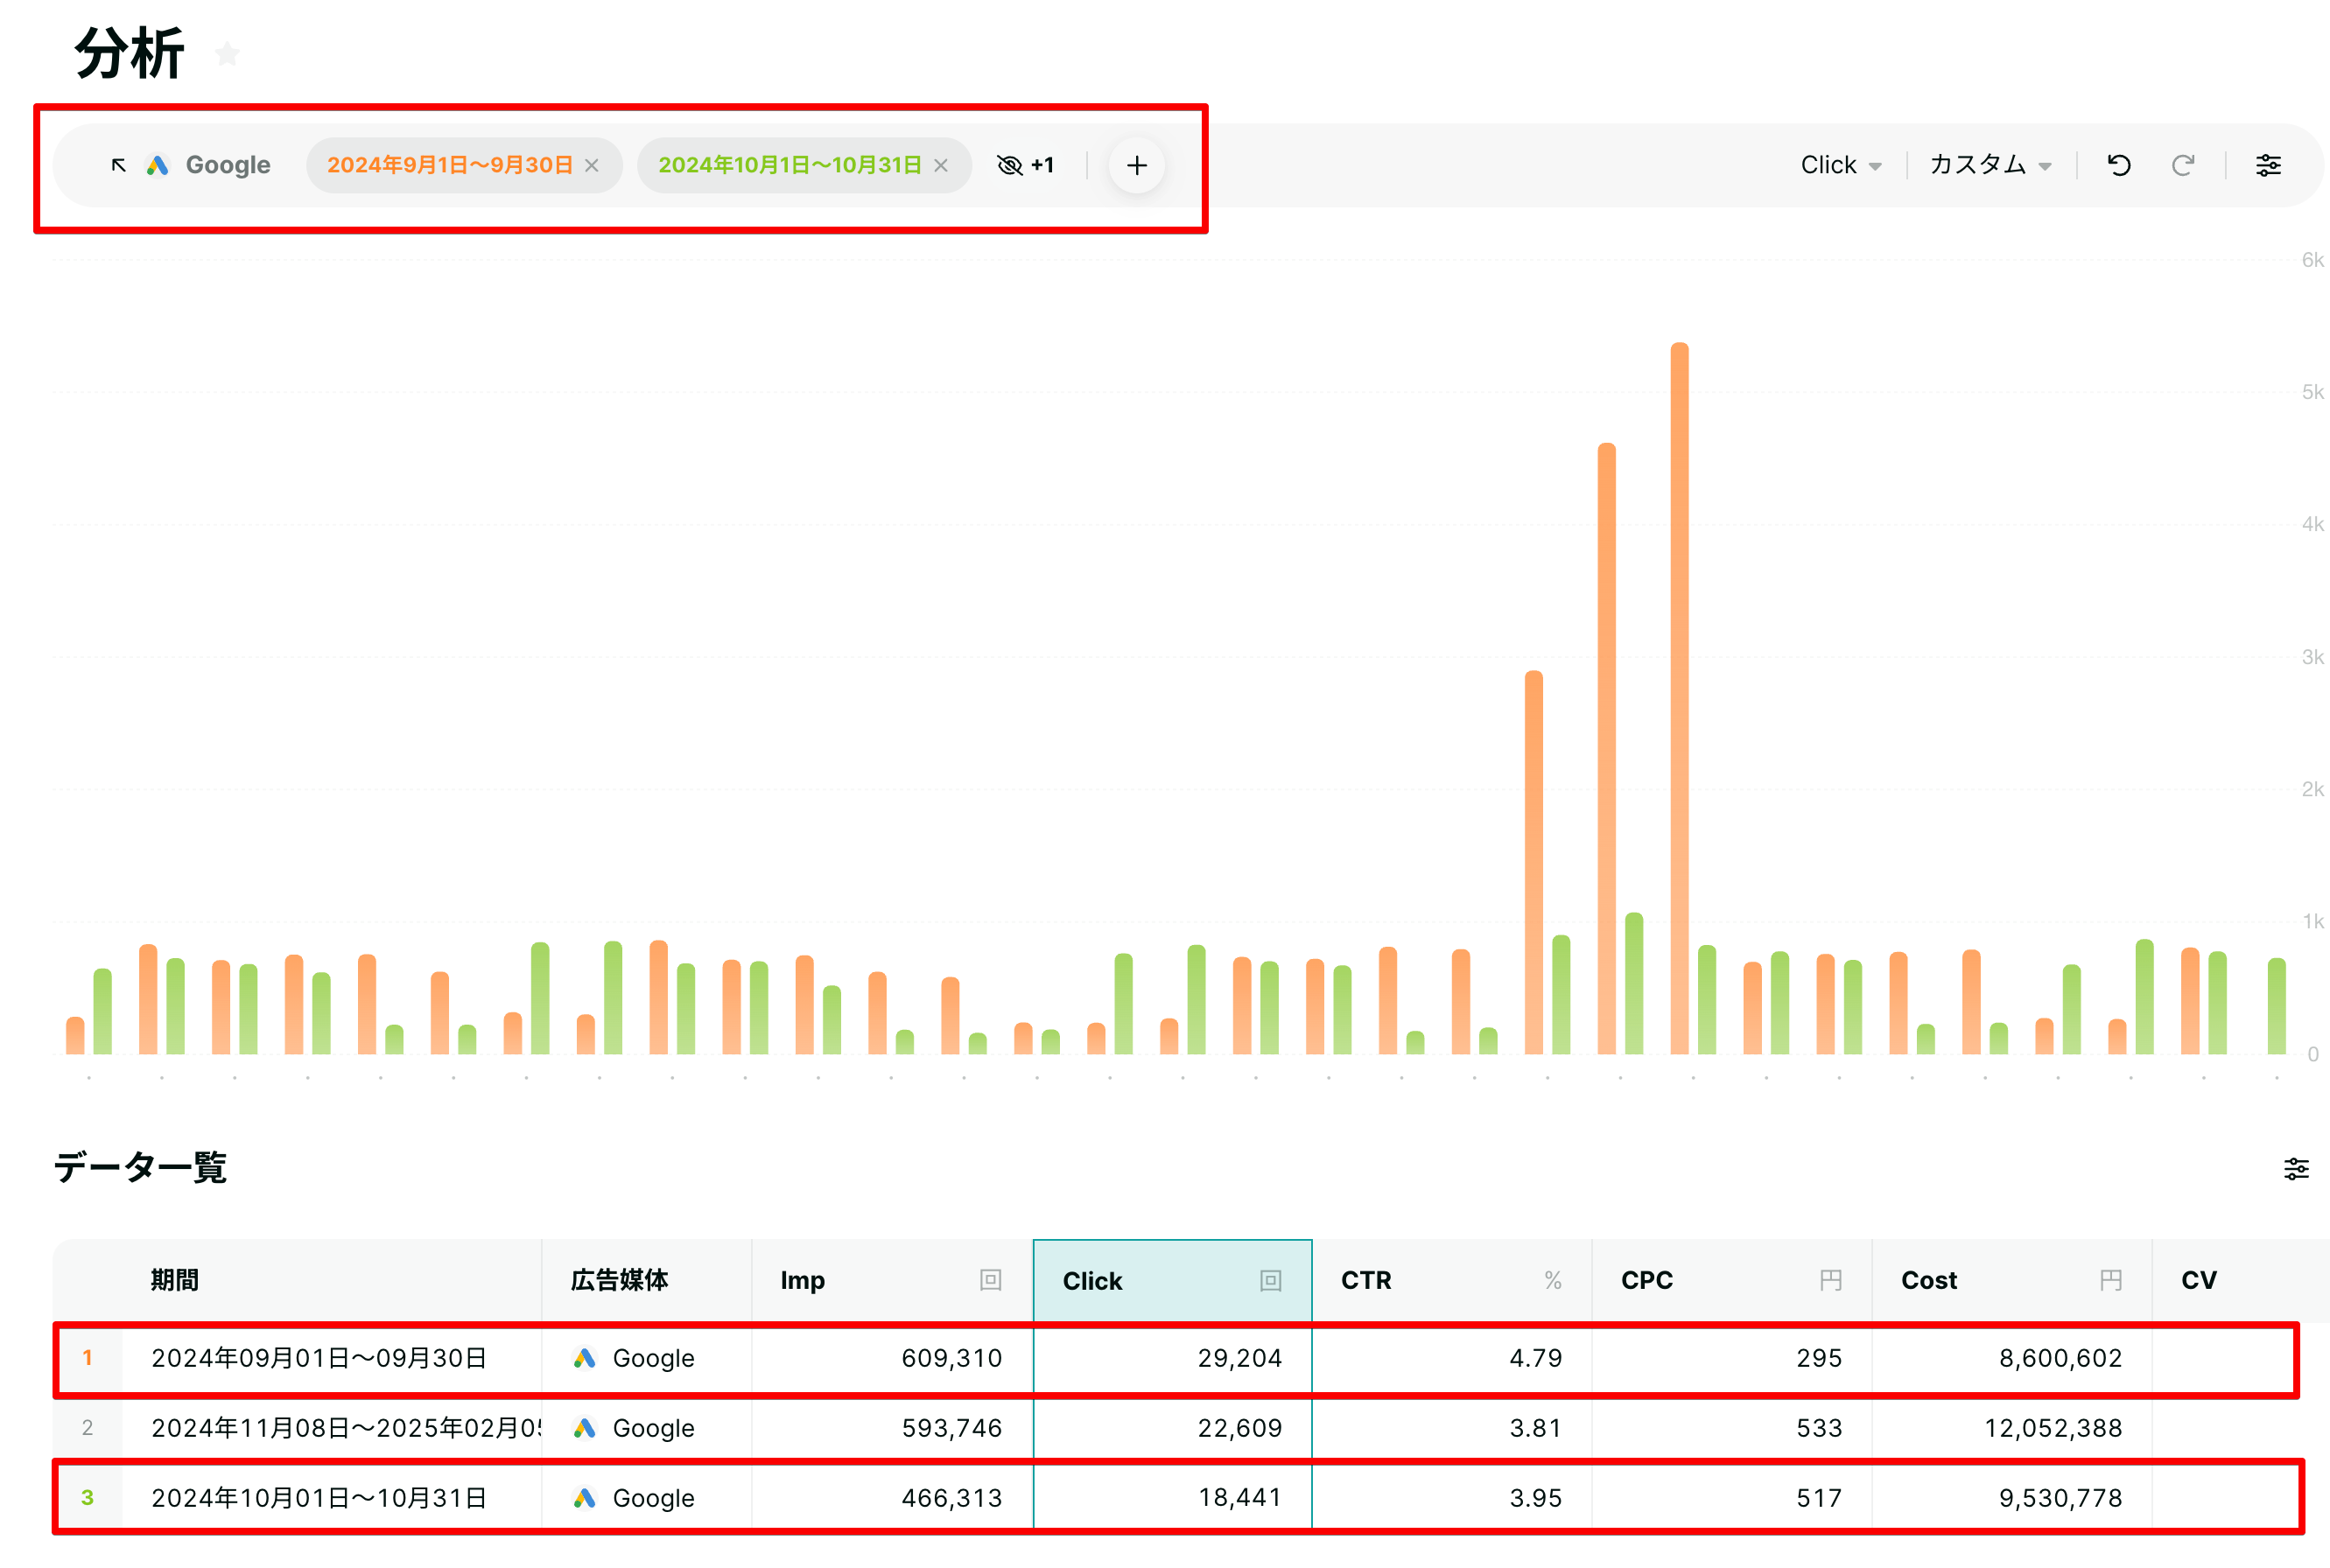The image size is (2330, 1568).
Task: Click the favorite star next to 分析
Action: coord(227,53)
